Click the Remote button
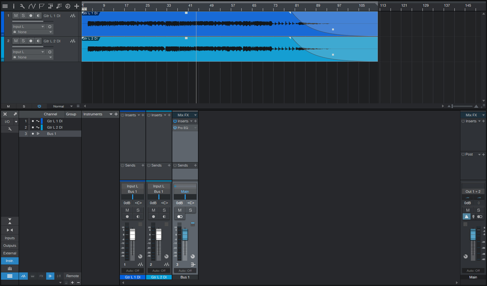Viewport: 487px width, 286px height. coord(72,276)
